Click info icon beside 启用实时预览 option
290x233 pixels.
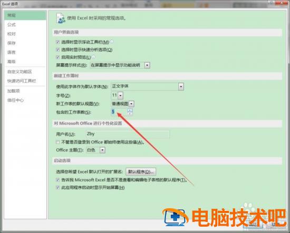click(x=93, y=57)
